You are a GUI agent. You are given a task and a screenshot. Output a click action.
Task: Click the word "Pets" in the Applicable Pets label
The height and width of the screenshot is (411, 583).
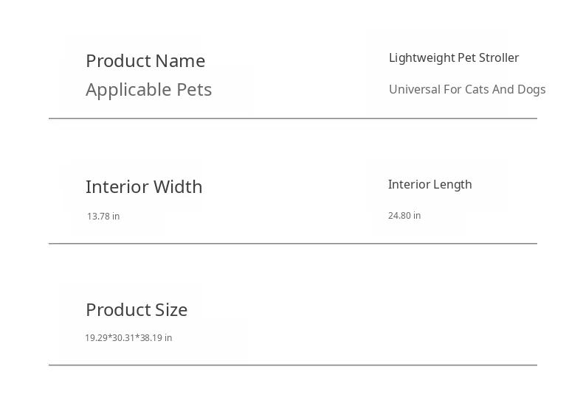(194, 89)
